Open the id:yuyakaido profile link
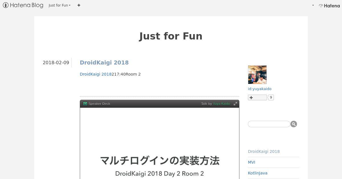Image resolution: width=342 pixels, height=179 pixels. pos(260,89)
